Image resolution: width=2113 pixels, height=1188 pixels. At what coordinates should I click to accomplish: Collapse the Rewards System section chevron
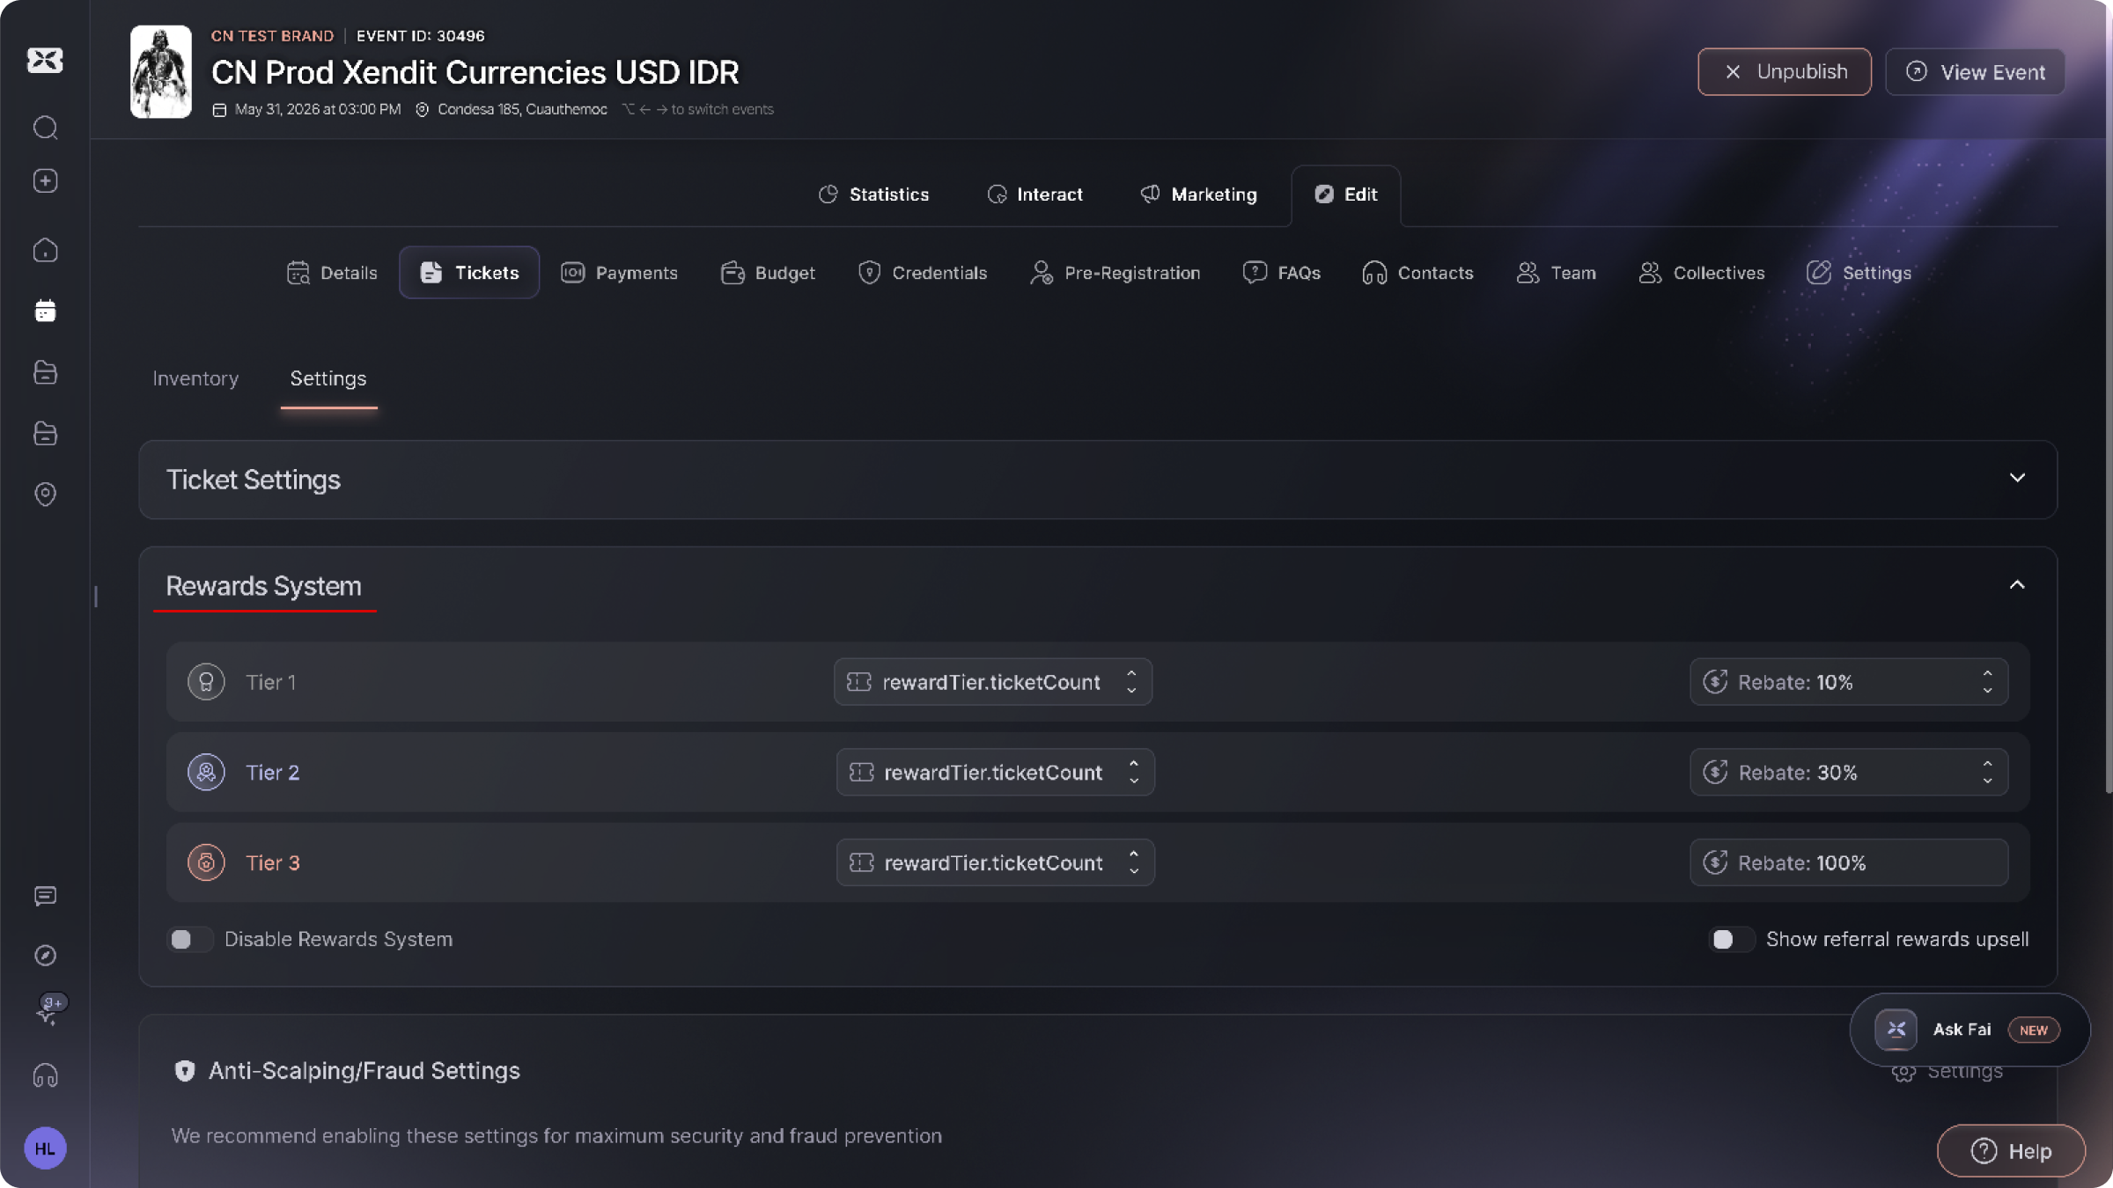[x=2017, y=585]
